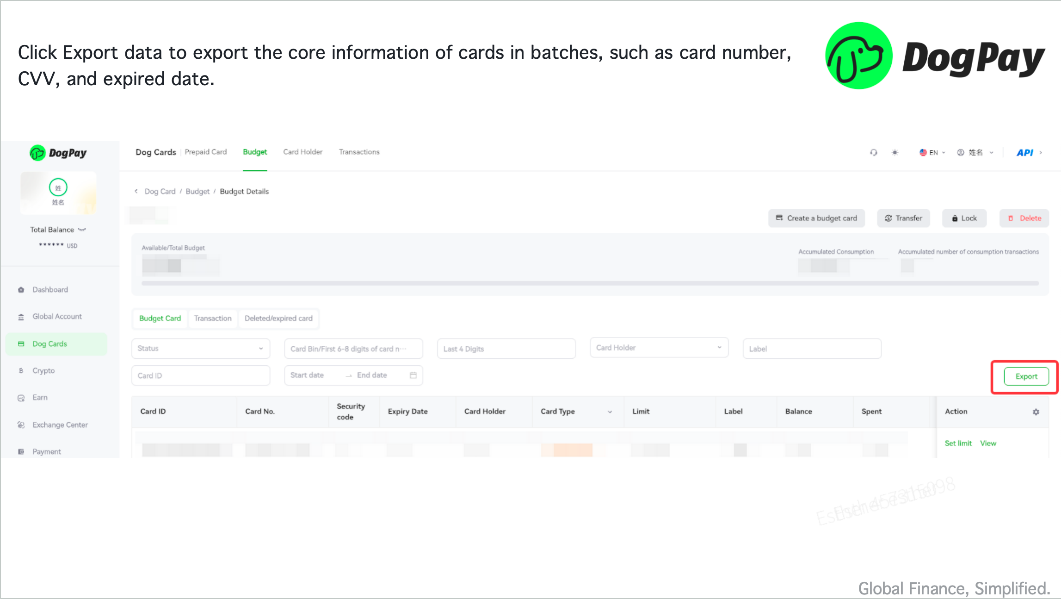
Task: Lock the budget with Lock button
Action: click(964, 218)
